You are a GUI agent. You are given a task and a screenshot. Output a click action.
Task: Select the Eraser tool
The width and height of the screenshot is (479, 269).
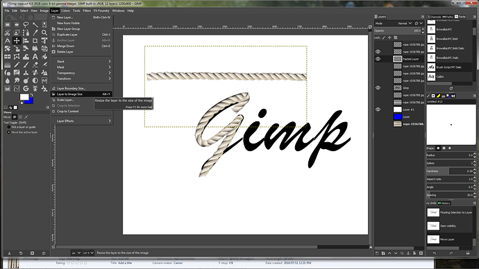[35, 64]
